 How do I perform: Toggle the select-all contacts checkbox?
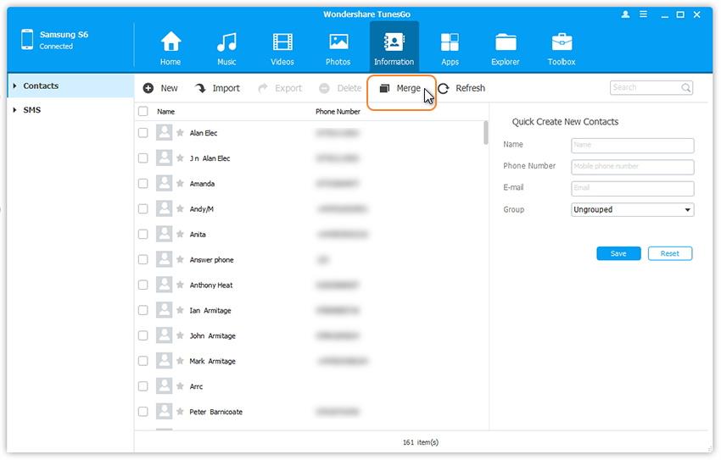point(143,111)
